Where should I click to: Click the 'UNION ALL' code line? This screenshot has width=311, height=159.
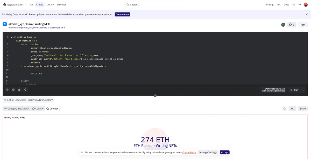[x=37, y=74]
